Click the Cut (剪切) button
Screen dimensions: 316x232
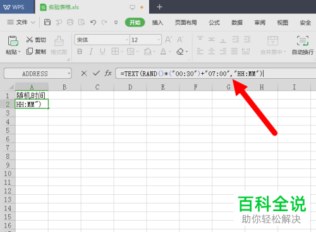click(36, 40)
